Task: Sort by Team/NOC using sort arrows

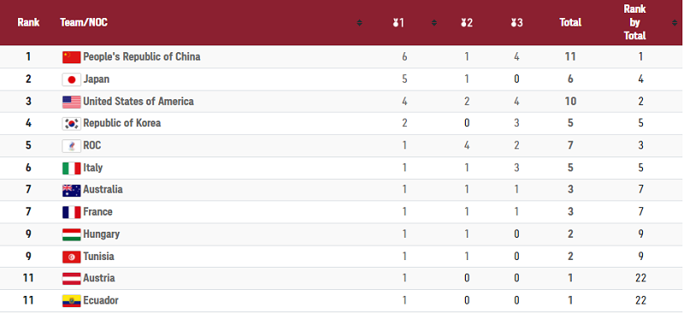Action: click(x=359, y=23)
